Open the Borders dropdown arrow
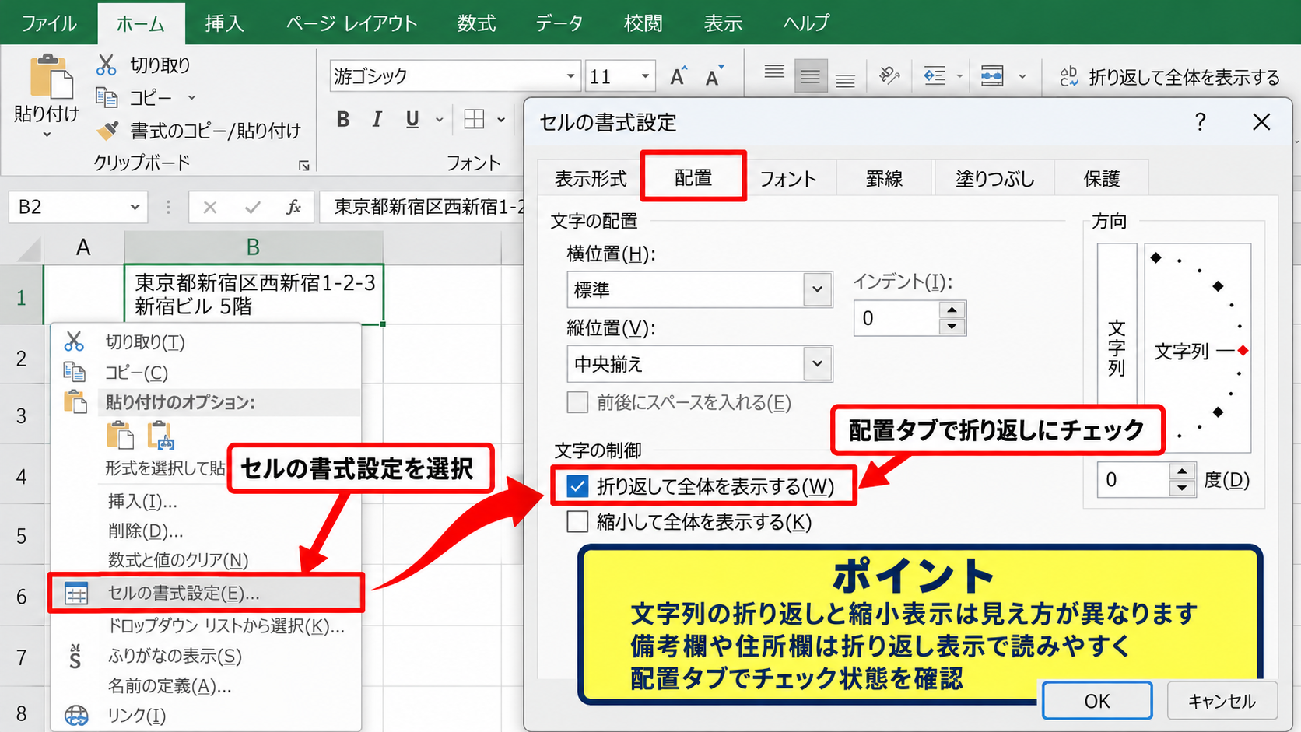Image resolution: width=1301 pixels, height=732 pixels. click(501, 120)
